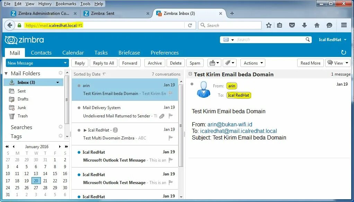Switch to the Calendar tab
Viewport: 354px width, 202px height.
click(x=73, y=52)
